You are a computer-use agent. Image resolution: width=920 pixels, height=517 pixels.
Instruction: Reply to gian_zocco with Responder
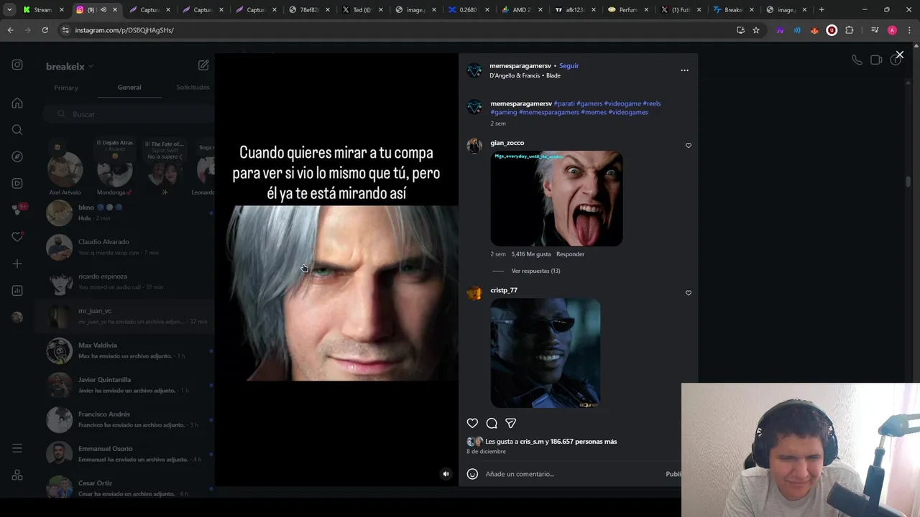click(x=570, y=254)
